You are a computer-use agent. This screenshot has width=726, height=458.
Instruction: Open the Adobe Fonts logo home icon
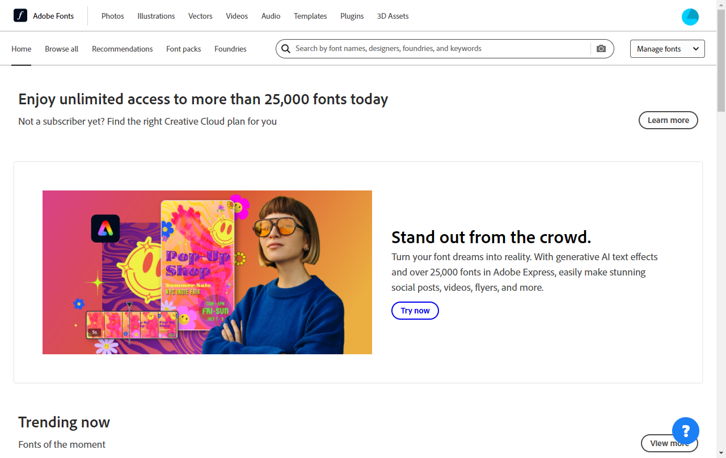pos(20,16)
